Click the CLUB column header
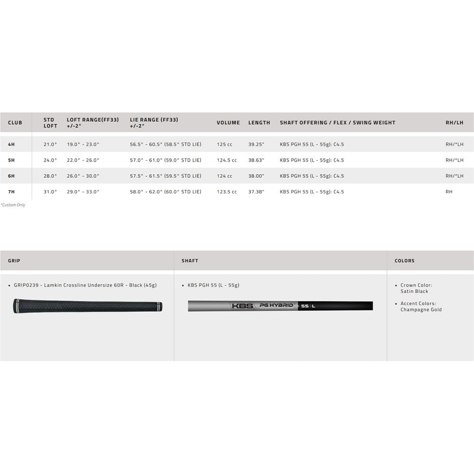Viewport: 474px width, 474px height. 15,123
